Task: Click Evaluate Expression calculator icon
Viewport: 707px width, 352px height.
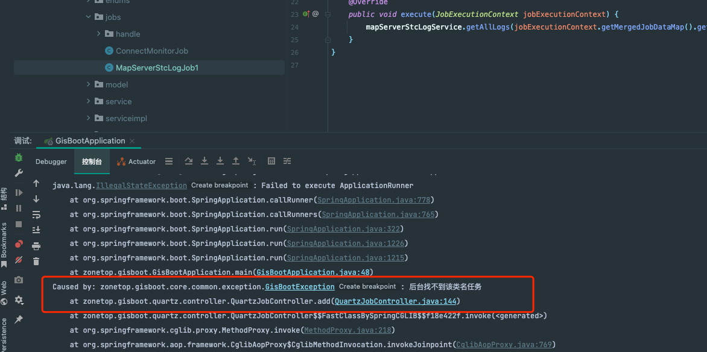Action: point(271,162)
